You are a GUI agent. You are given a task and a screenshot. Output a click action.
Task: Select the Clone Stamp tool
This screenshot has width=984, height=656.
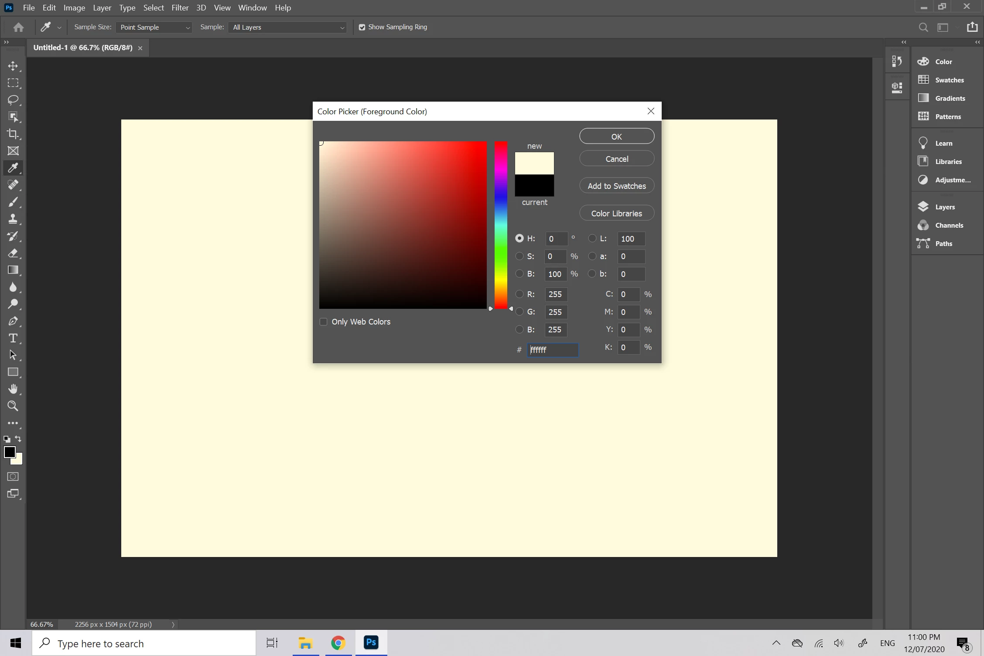[x=13, y=219]
